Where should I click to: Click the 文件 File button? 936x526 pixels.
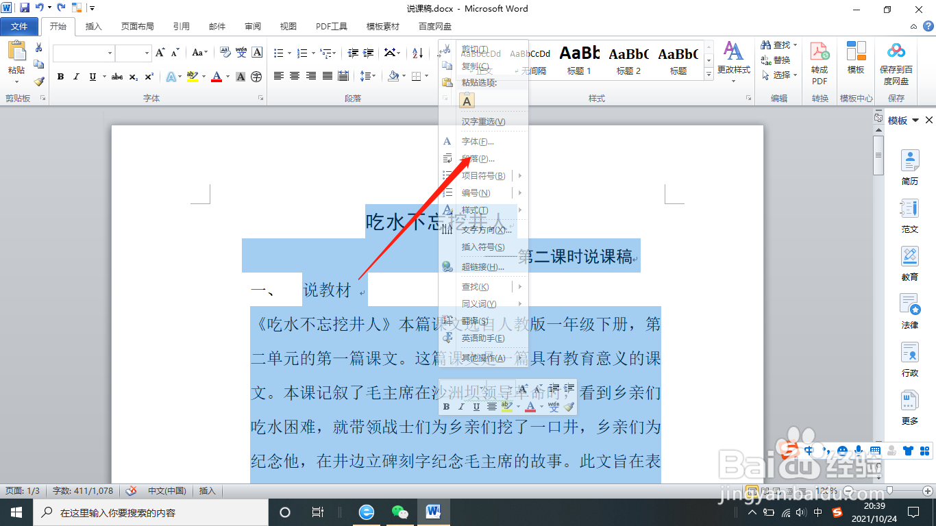tap(19, 27)
